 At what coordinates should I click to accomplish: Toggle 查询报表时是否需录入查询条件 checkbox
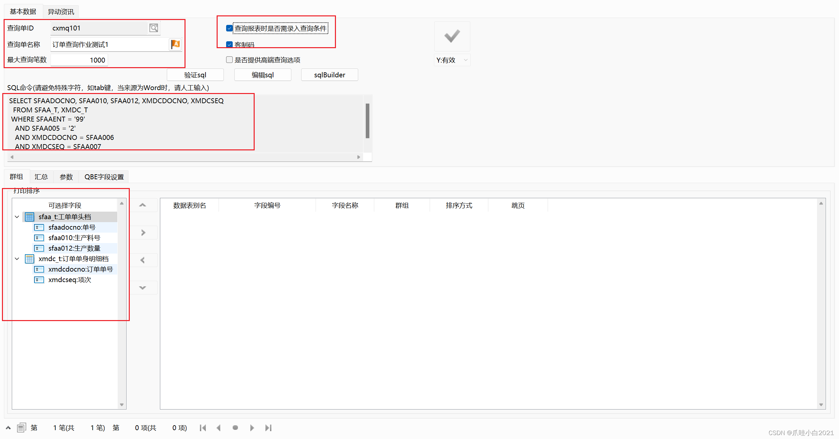229,28
